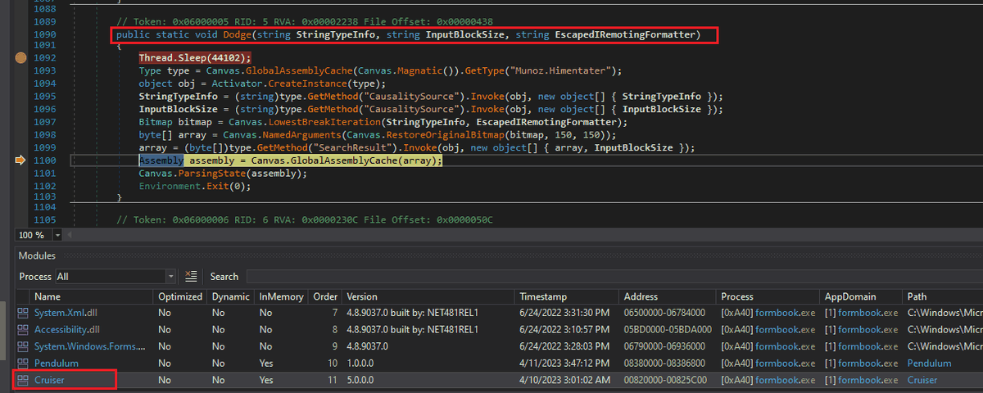The width and height of the screenshot is (983, 393).
Task: Sort modules by Name column header
Action: [48, 296]
